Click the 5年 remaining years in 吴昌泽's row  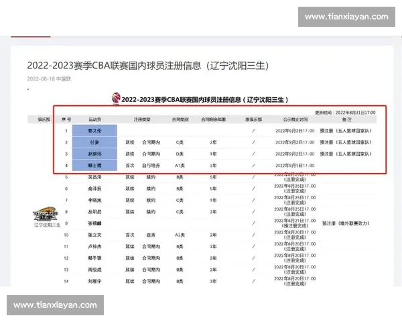click(213, 177)
